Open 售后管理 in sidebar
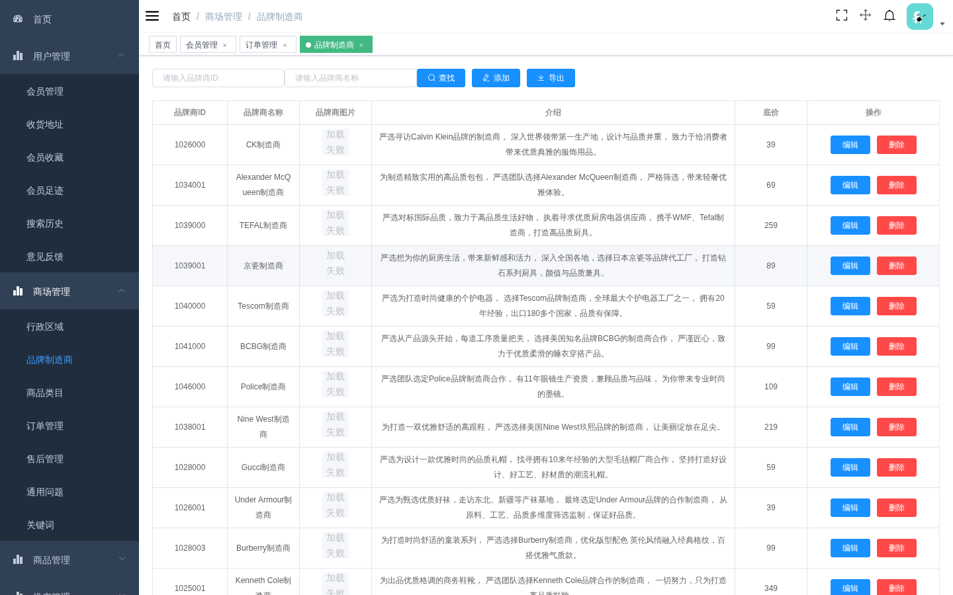Screen dimensions: 953x595 [x=69, y=459]
